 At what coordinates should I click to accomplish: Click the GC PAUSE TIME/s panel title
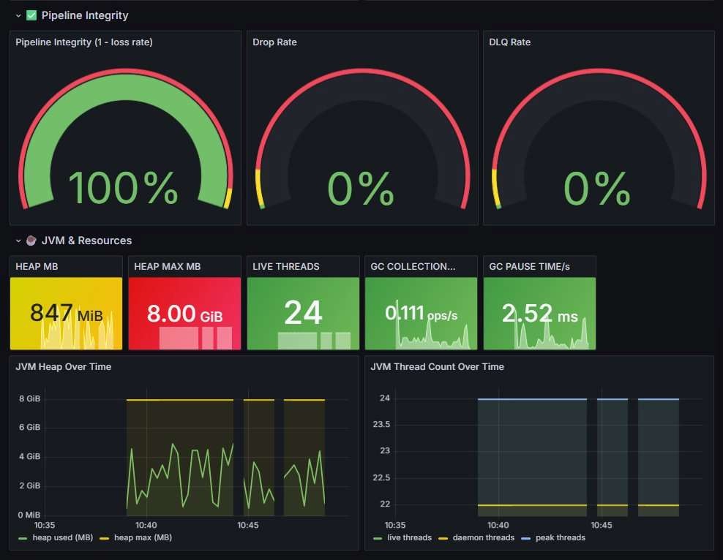(529, 266)
